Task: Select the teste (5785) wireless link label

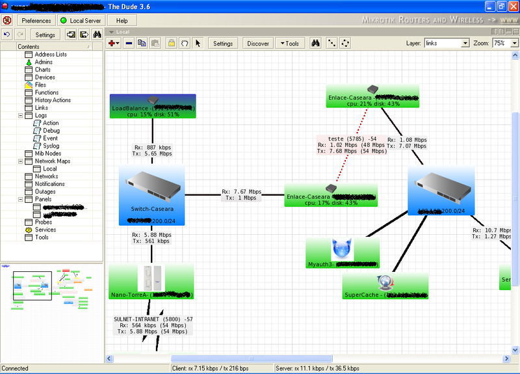Action: click(352, 145)
